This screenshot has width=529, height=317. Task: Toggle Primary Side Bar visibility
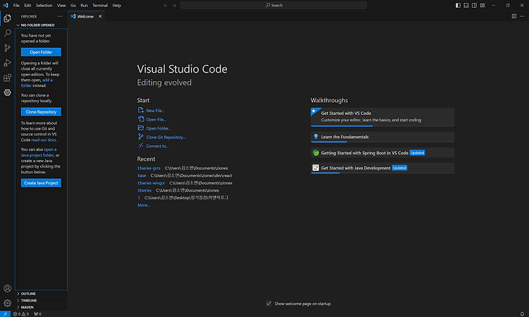(458, 6)
